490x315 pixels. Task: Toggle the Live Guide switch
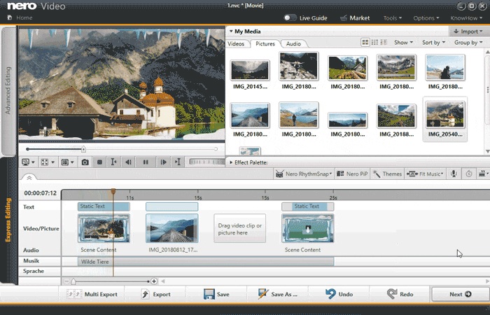pos(290,17)
